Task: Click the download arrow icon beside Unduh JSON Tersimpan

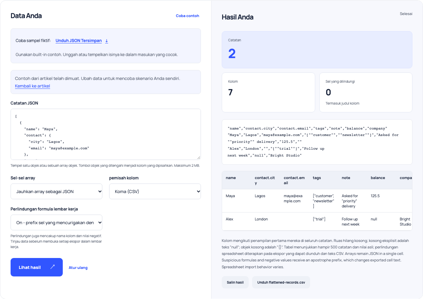Action: (106, 41)
